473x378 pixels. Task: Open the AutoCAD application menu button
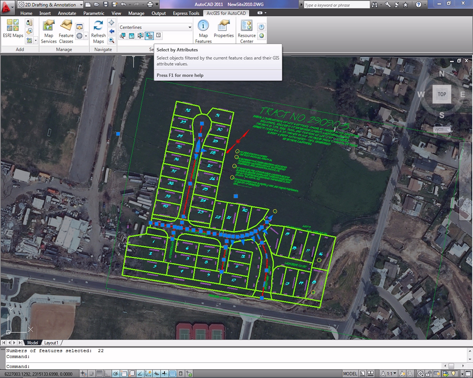click(7, 7)
